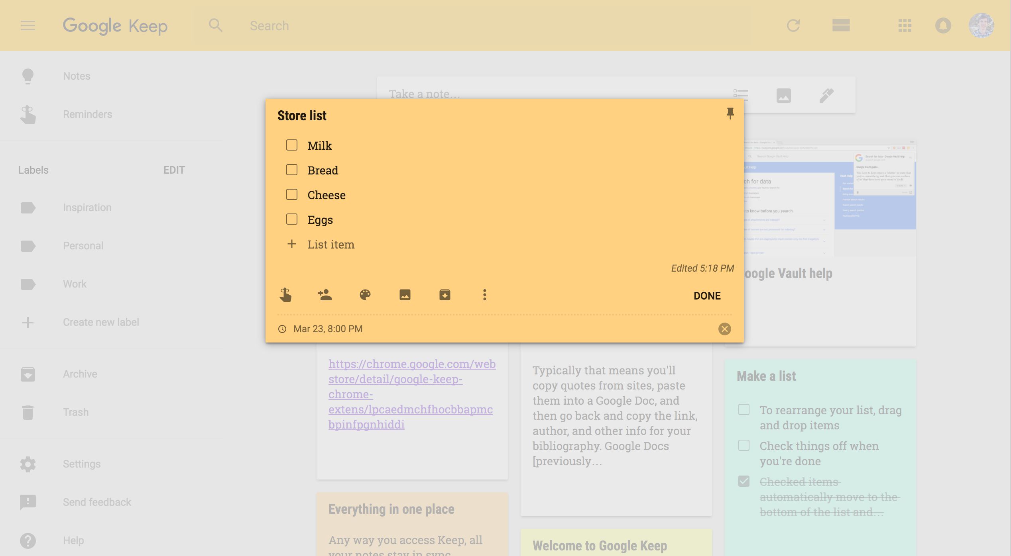1011x556 pixels.
Task: Switch to list view layout
Action: pyautogui.click(x=841, y=26)
